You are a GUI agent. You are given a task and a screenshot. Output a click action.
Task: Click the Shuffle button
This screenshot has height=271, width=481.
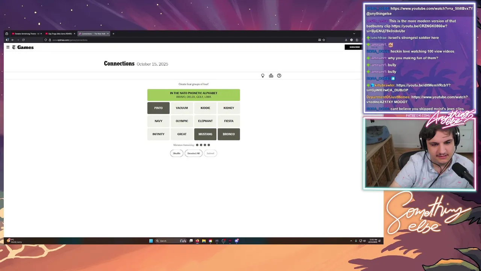[177, 153]
